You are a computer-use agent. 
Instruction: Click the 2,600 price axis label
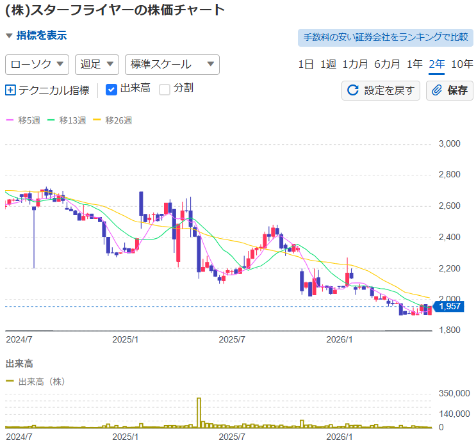[449, 206]
